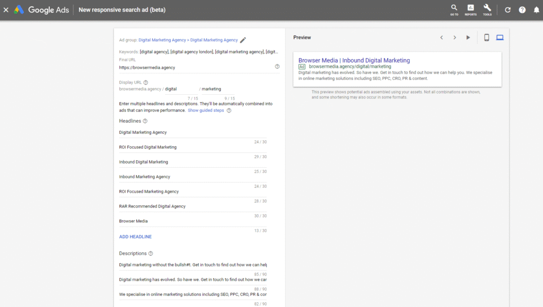Click preview display URL browsermedia.agency/digital/marketing
This screenshot has height=307, width=543.
click(350, 67)
